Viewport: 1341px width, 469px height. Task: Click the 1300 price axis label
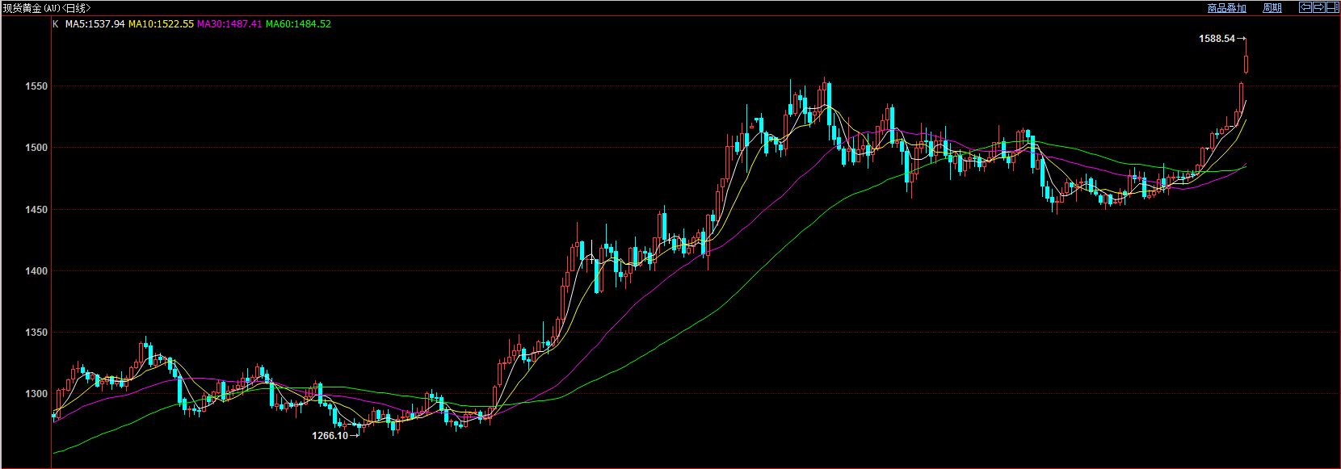[x=36, y=394]
